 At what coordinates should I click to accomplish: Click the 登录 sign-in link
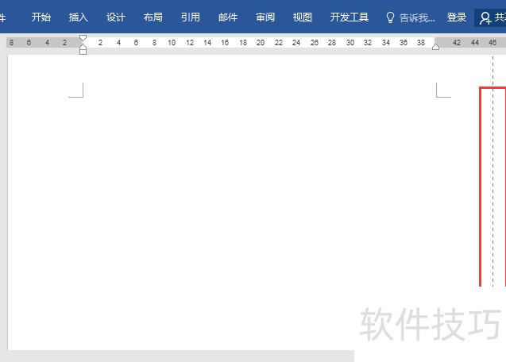(456, 17)
